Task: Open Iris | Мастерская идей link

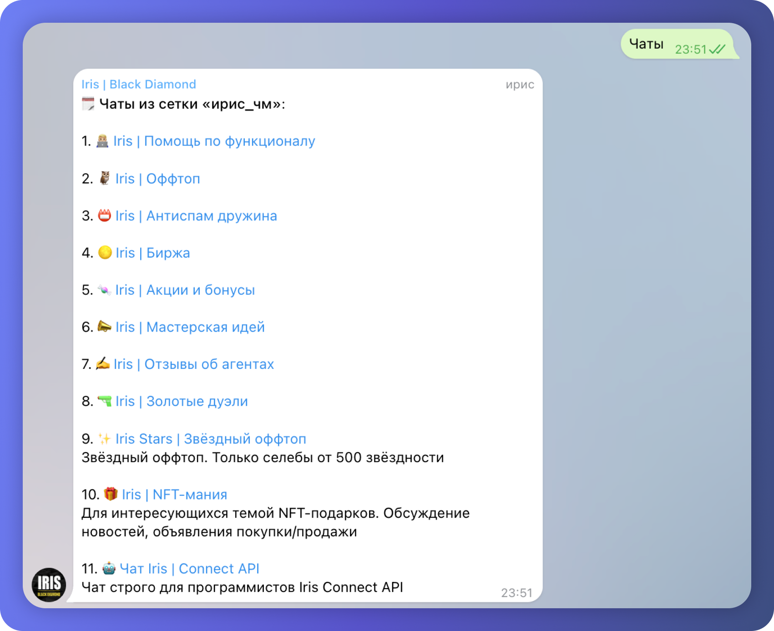Action: click(x=190, y=327)
